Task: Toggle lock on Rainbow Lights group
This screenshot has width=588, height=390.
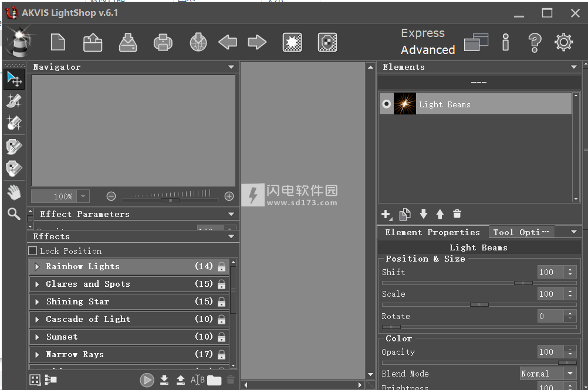Action: tap(221, 267)
